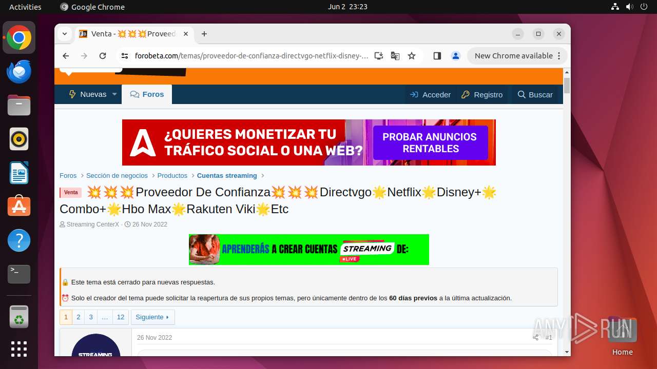The width and height of the screenshot is (657, 369).
Task: Open the Help dock icon
Action: click(19, 240)
